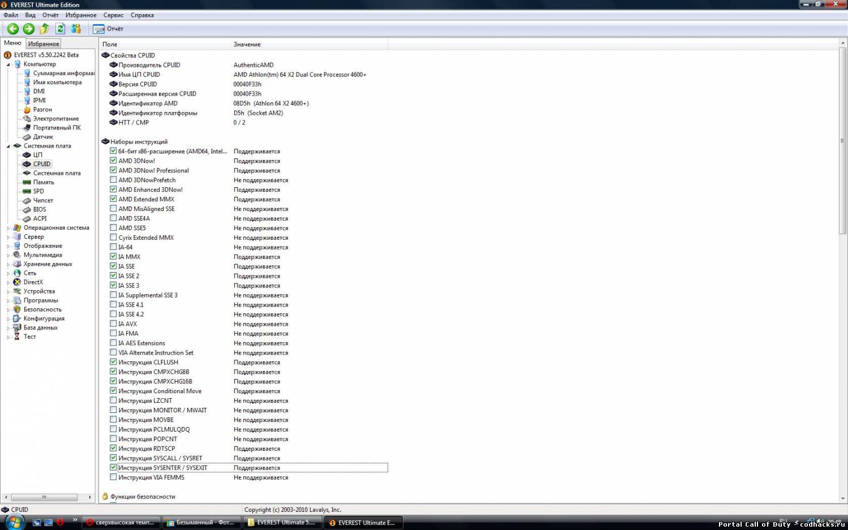
Task: Click the Функции безопасности lock icon
Action: click(x=105, y=497)
